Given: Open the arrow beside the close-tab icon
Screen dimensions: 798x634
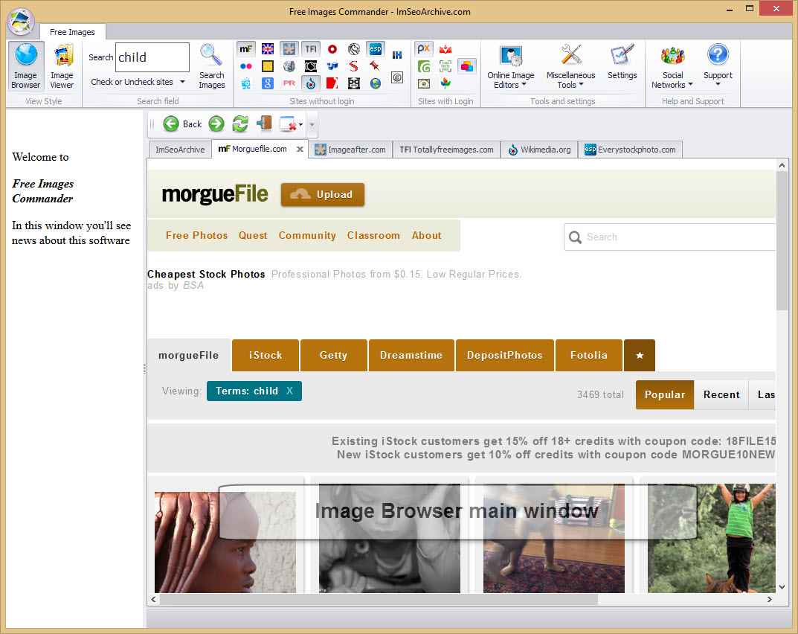Looking at the screenshot, I should tap(300, 124).
